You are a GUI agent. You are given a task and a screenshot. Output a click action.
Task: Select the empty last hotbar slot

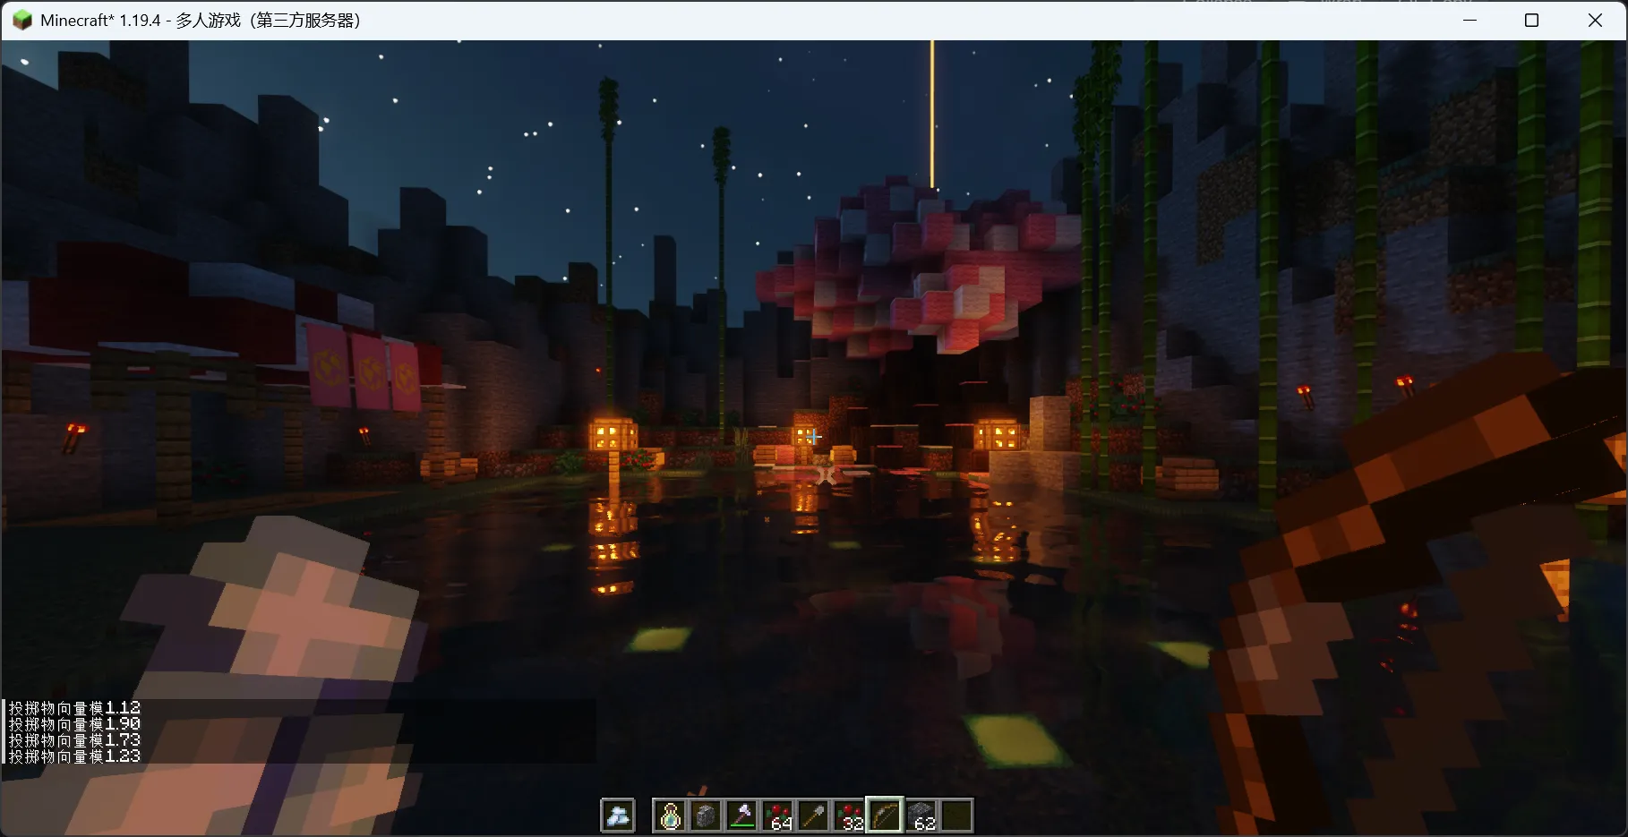pos(956,816)
